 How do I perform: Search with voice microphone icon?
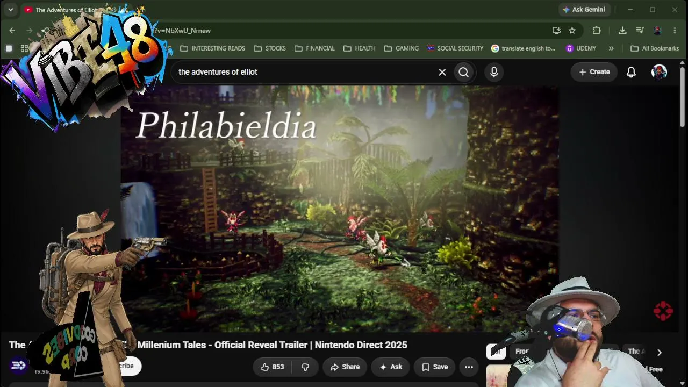click(494, 72)
